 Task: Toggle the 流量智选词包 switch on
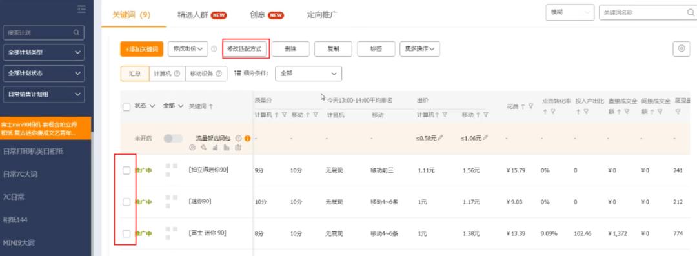click(173, 138)
